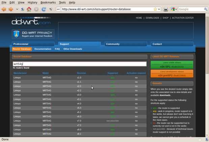The height and width of the screenshot is (142, 209).
Task: Open the Tools menu
Action: 62,3
